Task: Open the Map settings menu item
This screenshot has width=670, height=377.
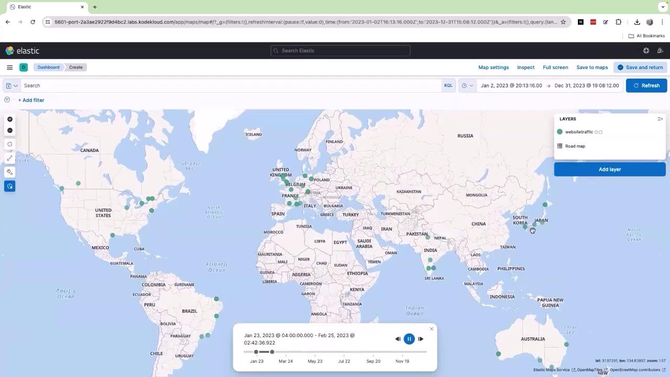Action: point(494,67)
